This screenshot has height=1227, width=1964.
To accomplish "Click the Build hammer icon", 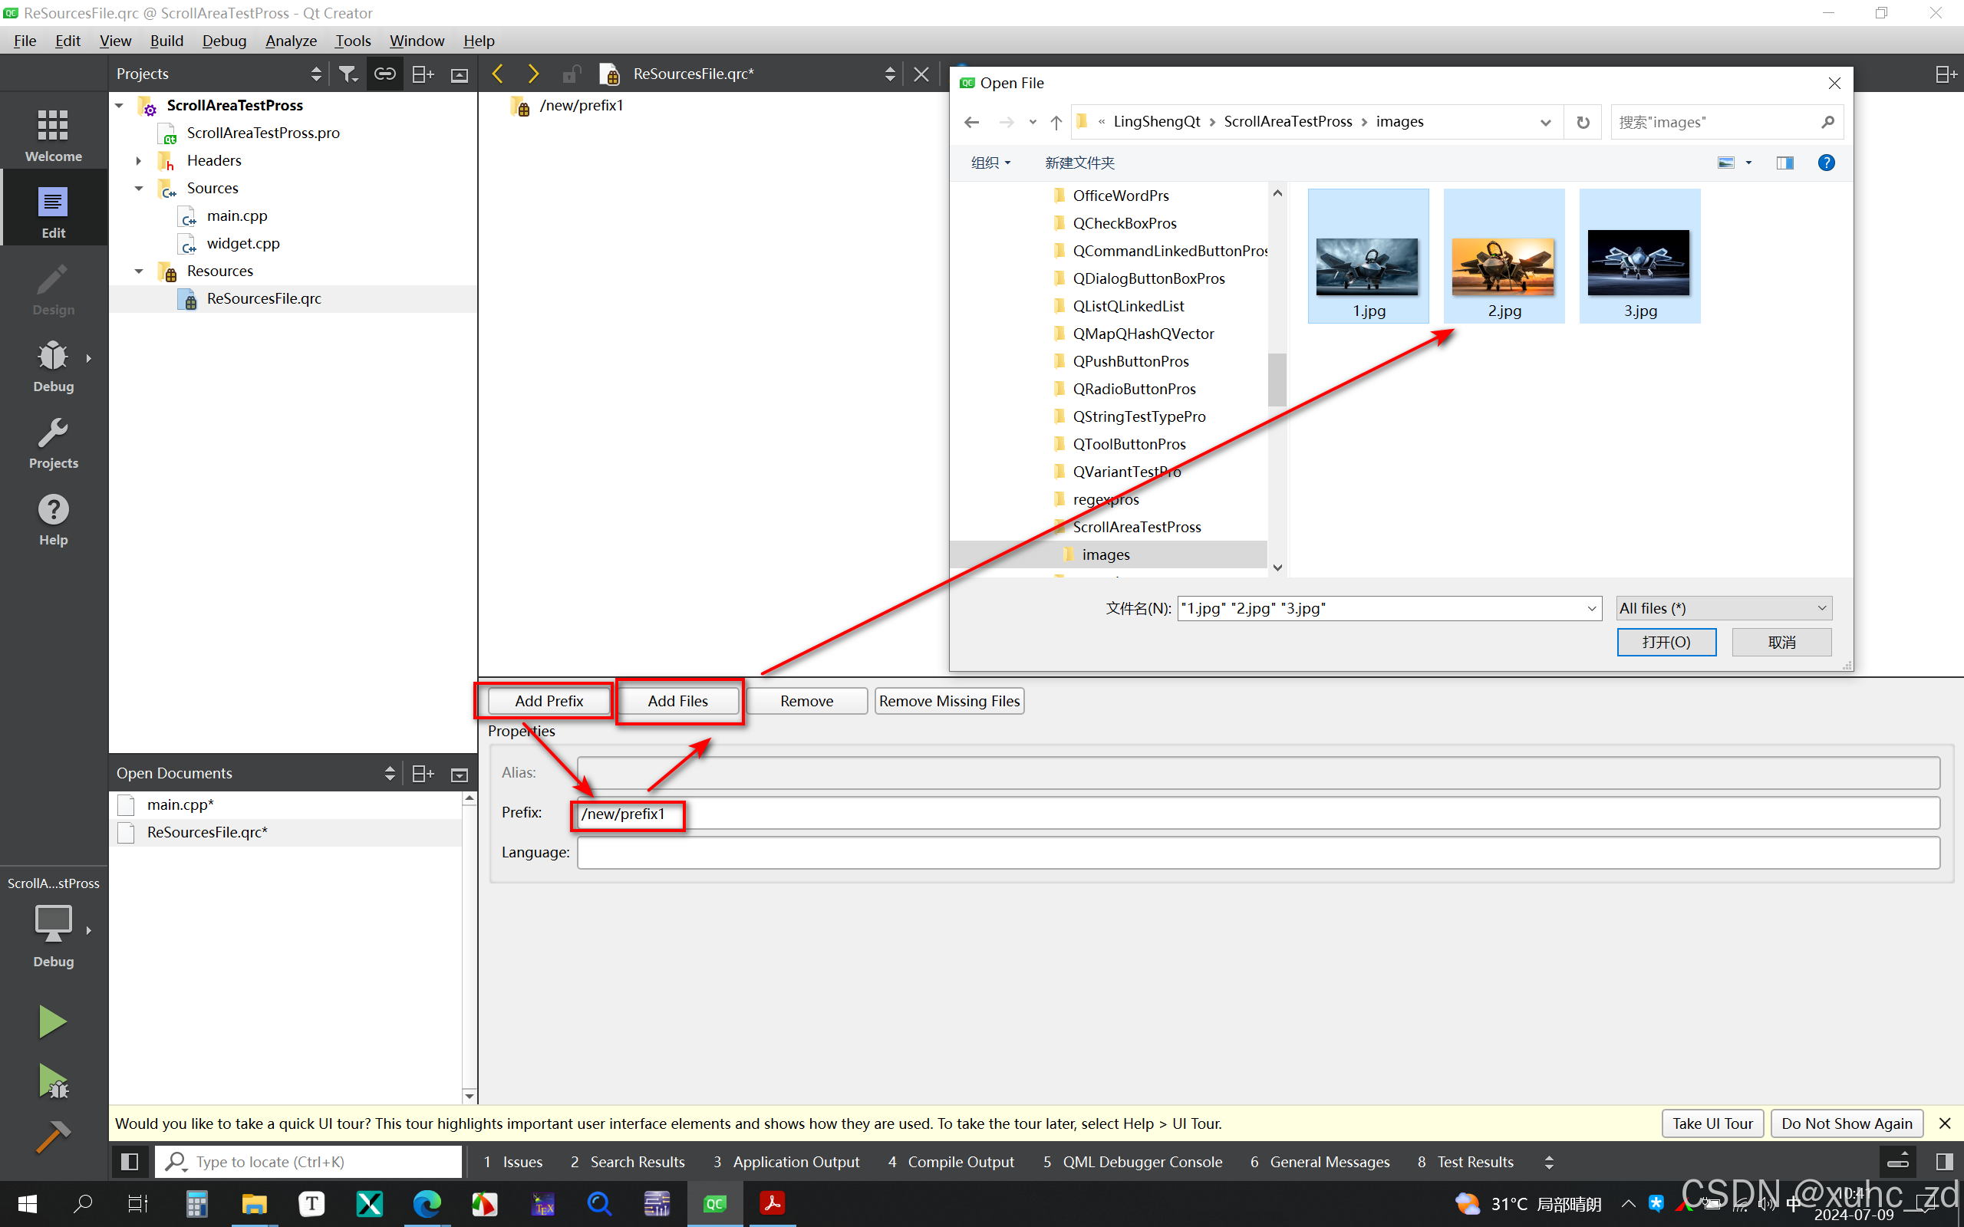I will pos(53,1136).
